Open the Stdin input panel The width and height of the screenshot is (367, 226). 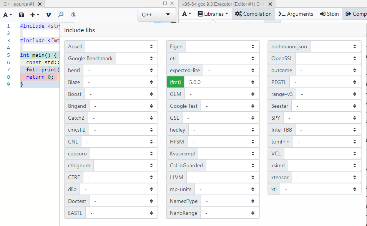(329, 14)
